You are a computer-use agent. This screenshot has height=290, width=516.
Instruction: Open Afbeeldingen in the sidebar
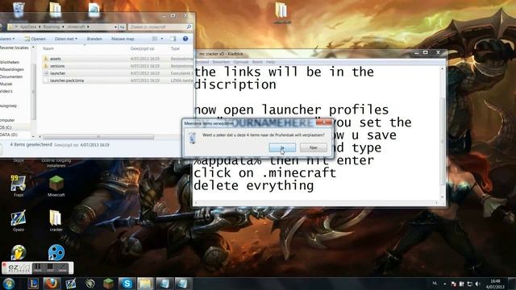12,70
